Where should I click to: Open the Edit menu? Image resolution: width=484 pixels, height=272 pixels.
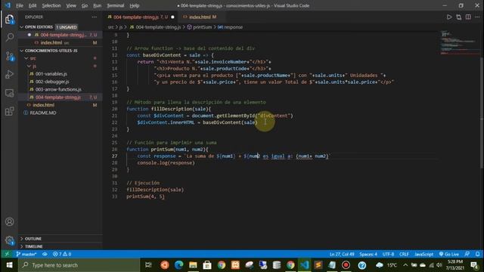point(33,5)
